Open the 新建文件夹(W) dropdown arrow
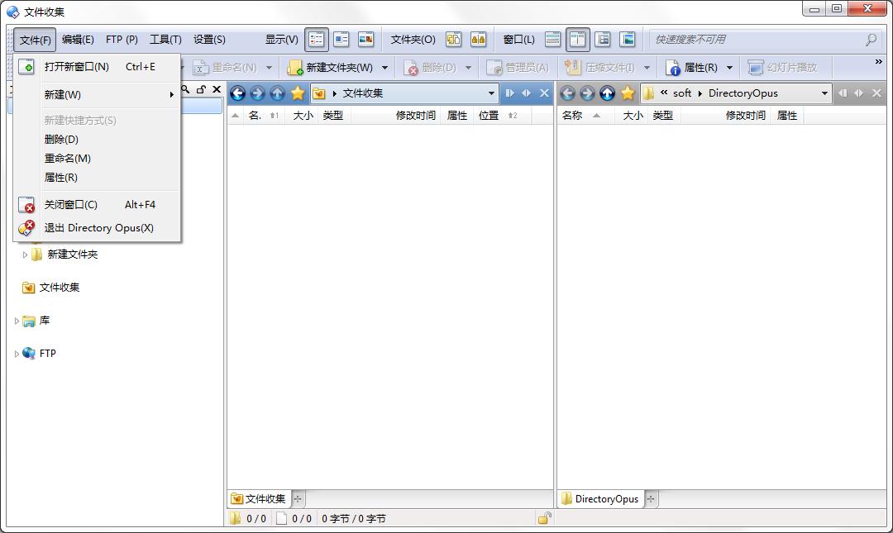This screenshot has width=893, height=533. tap(384, 67)
